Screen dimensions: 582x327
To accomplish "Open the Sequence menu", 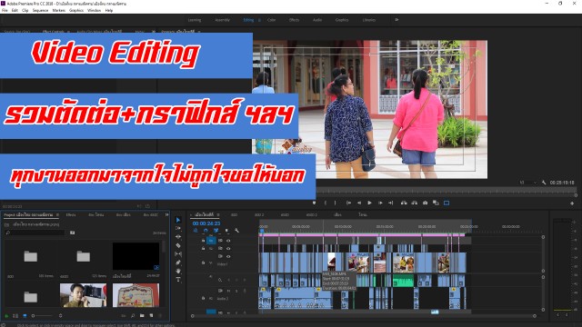I will [x=40, y=10].
